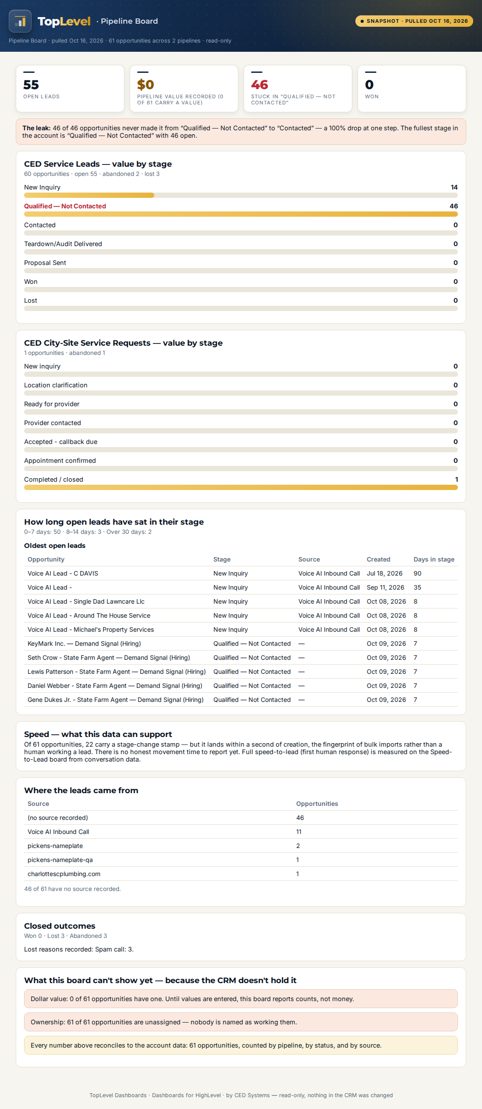The width and height of the screenshot is (482, 1109).
Task: Click the charlottescplumbing.com source row
Action: pyautogui.click(x=241, y=874)
